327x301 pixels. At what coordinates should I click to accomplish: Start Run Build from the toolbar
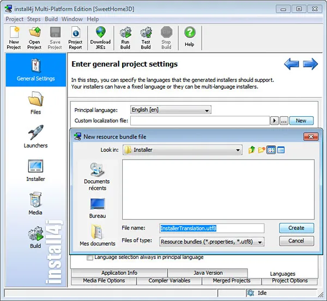click(x=125, y=38)
